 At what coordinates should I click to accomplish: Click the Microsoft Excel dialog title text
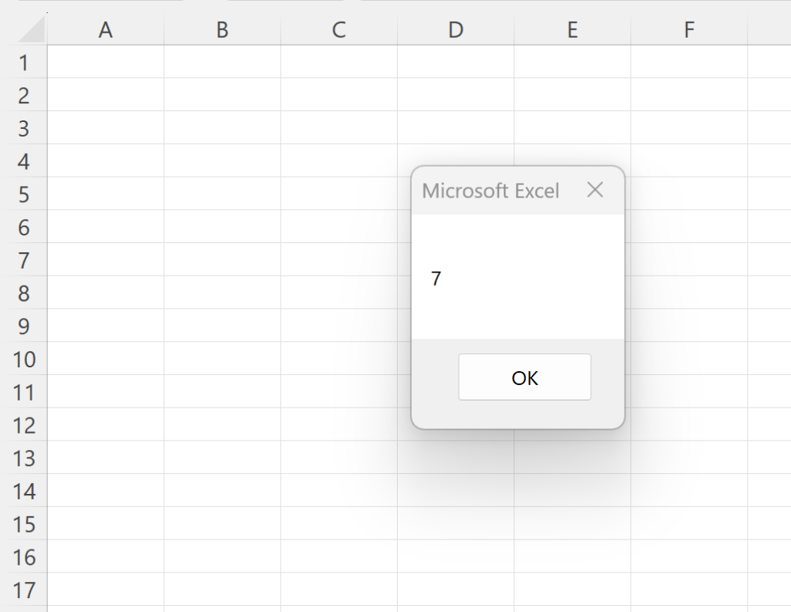(491, 190)
